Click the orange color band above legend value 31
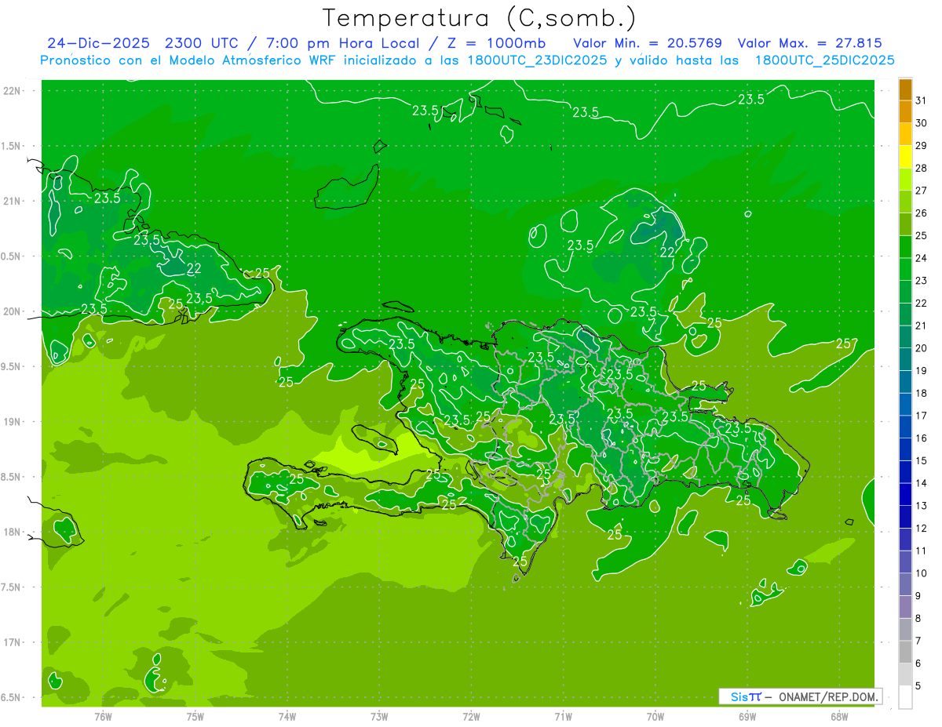The height and width of the screenshot is (727, 942). (x=905, y=89)
